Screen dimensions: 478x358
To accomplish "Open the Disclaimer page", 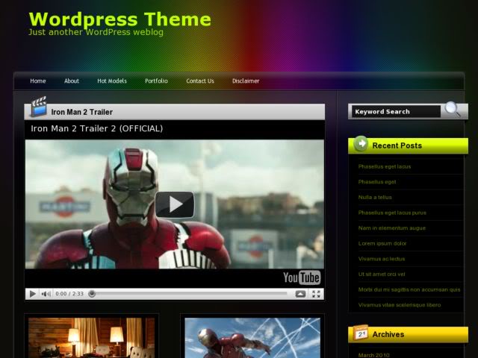I will tap(246, 81).
